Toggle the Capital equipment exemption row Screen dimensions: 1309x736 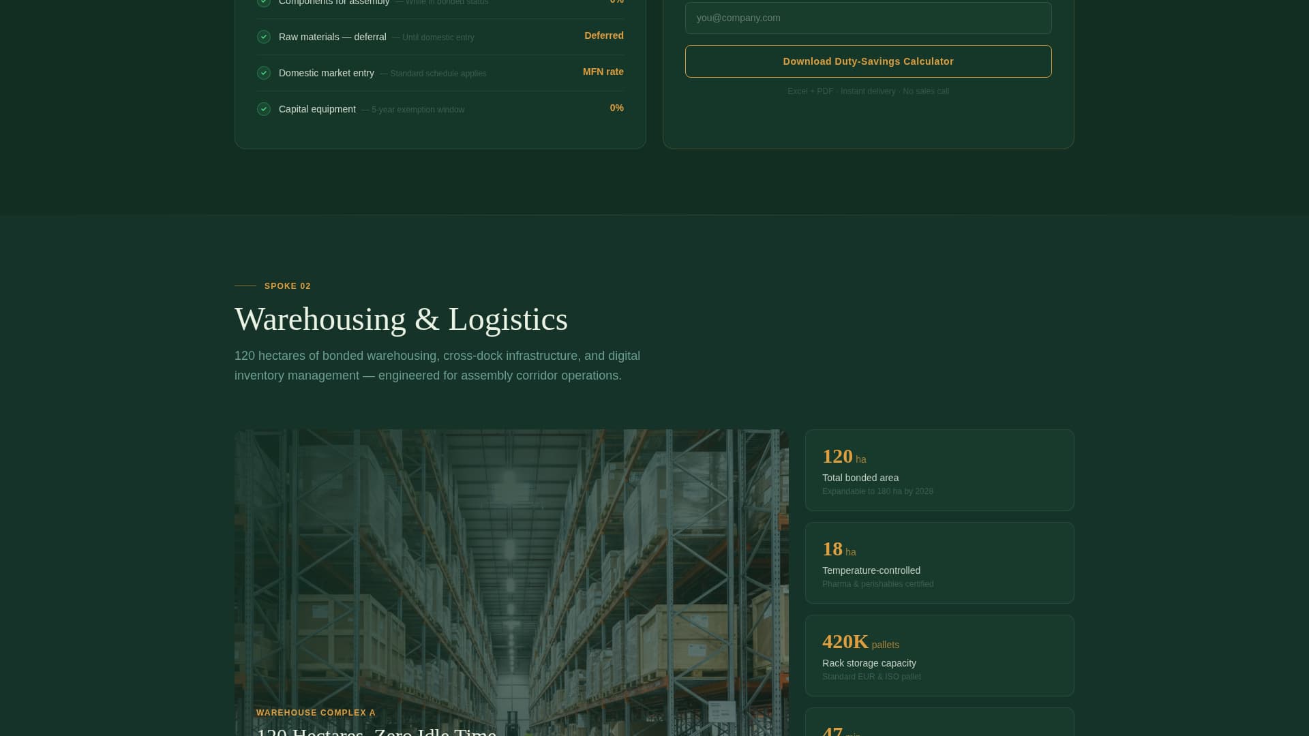coord(440,109)
